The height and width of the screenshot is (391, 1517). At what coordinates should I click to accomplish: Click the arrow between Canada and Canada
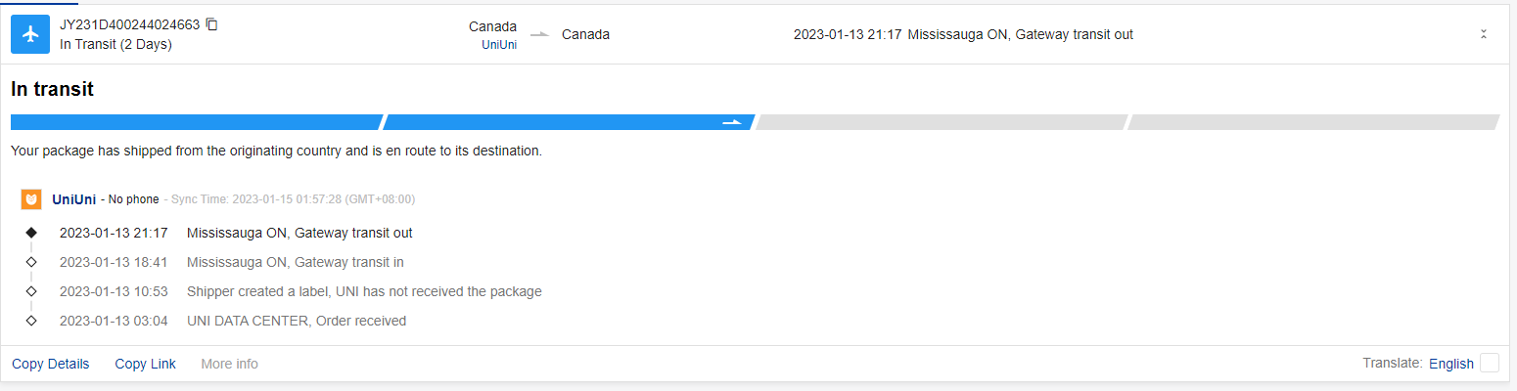click(x=539, y=35)
